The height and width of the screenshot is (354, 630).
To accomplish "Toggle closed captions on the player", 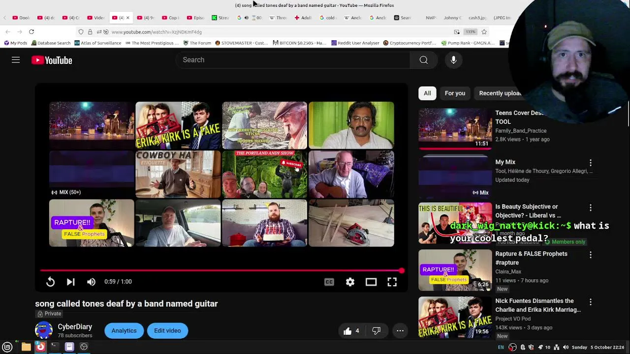I will 329,282.
